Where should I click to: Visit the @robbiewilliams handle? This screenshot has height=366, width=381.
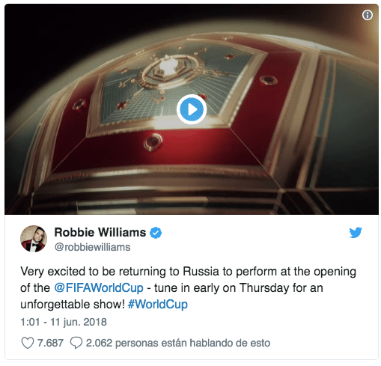92,247
